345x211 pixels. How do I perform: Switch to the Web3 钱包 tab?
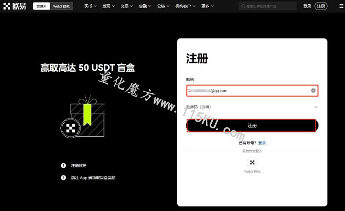[61, 6]
